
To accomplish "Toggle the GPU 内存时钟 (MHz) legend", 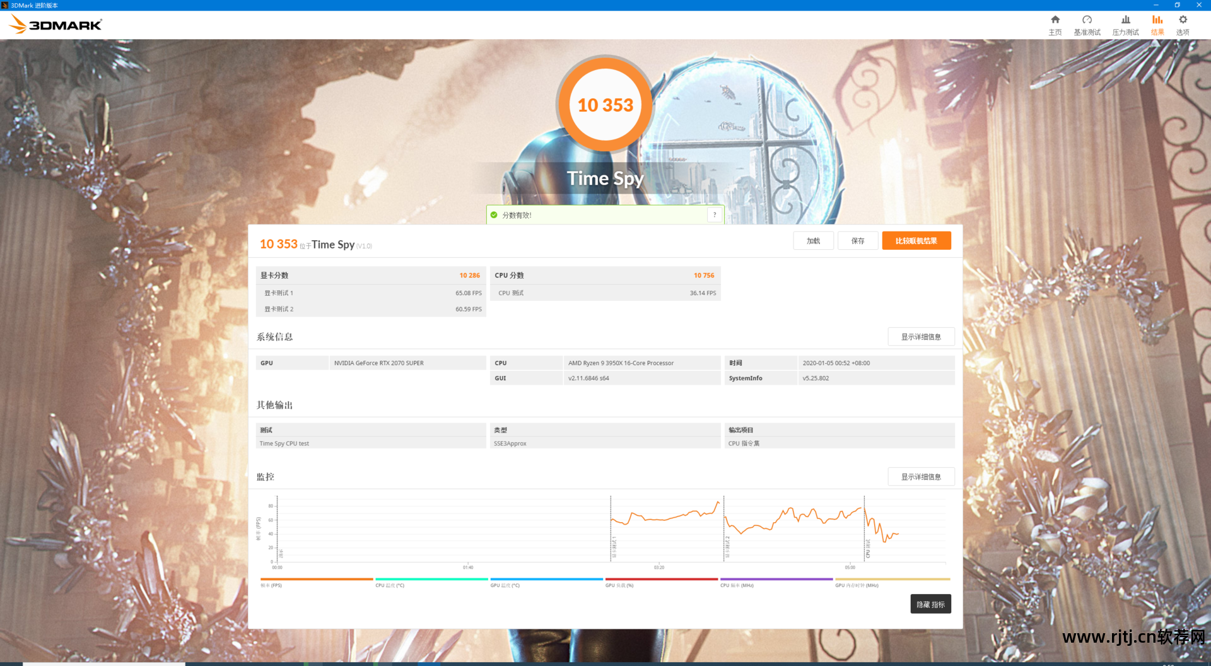I will (x=892, y=582).
